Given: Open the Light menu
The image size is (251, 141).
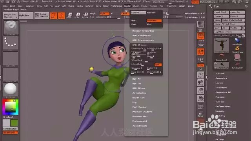Looking at the screenshot, I should tap(64, 6).
